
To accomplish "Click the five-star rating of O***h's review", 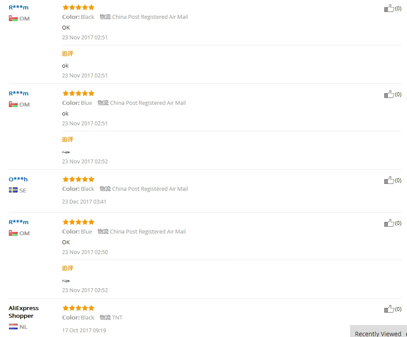I will tap(78, 179).
